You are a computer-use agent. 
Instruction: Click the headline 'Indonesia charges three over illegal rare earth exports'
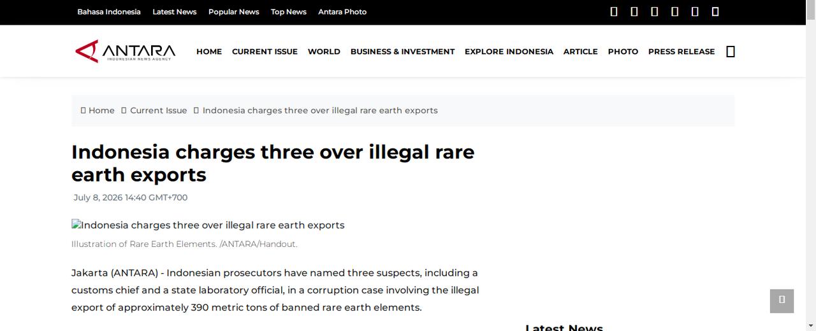273,163
